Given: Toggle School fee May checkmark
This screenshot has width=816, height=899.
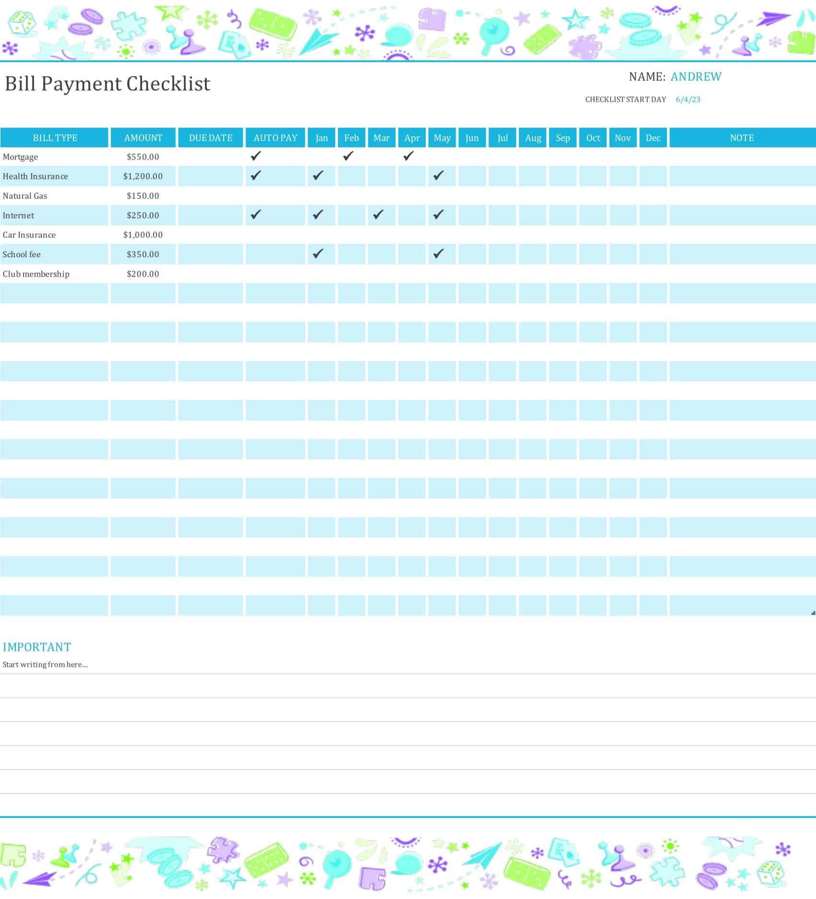Looking at the screenshot, I should click(x=438, y=253).
